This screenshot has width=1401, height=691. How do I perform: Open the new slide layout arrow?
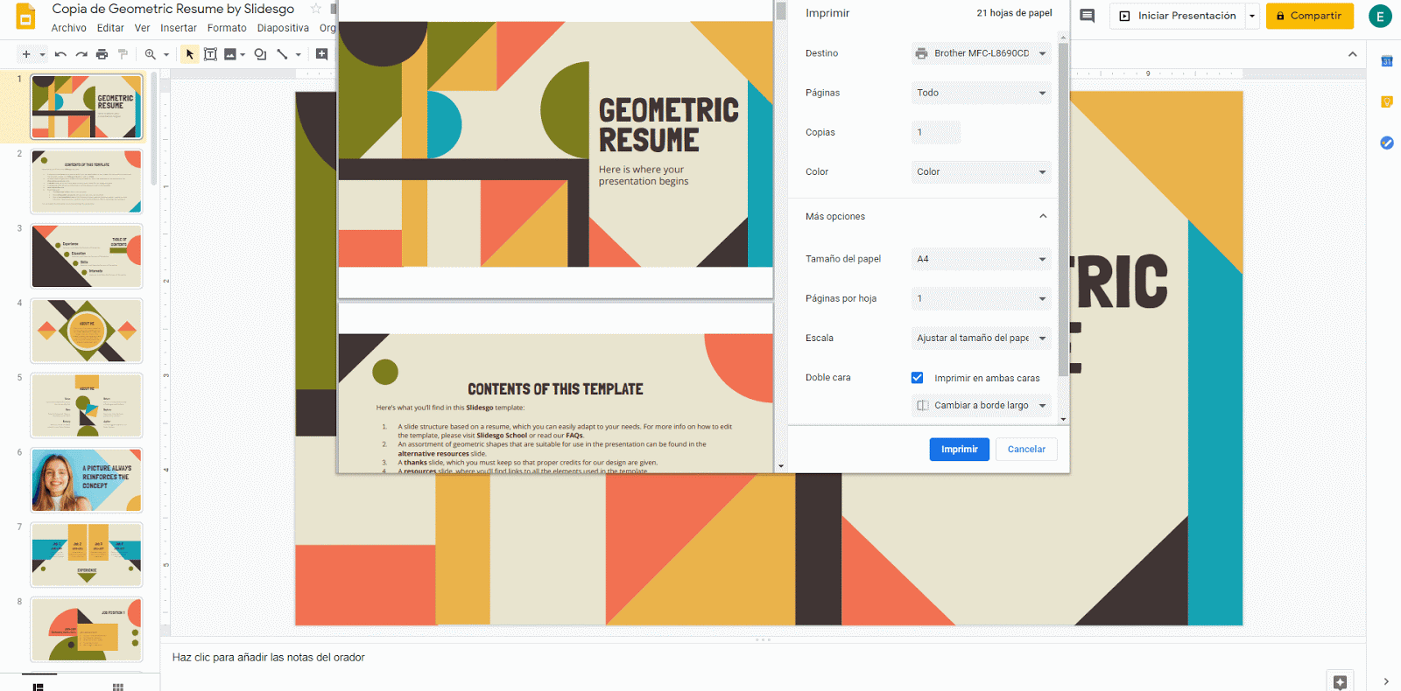click(42, 54)
